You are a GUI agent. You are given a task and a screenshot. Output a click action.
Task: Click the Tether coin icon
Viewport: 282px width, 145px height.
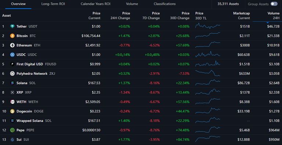12,26
